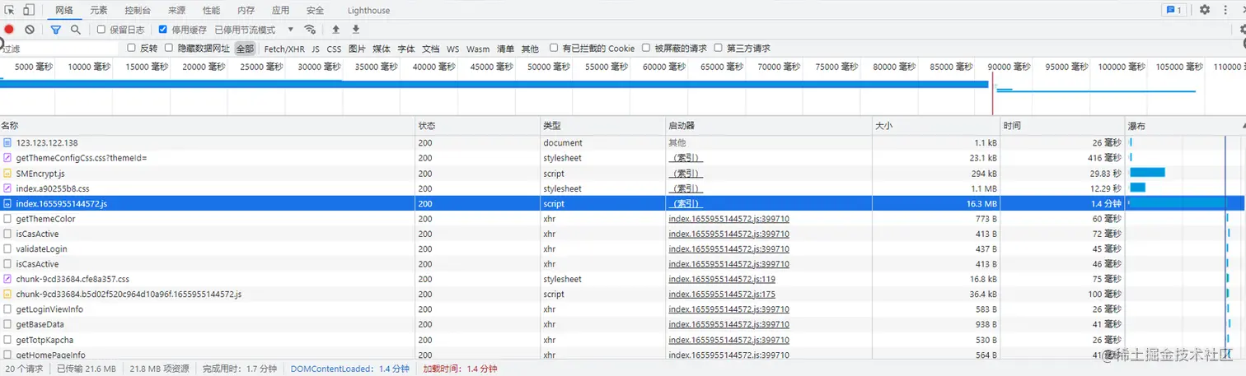Open index.1655955144572.js:119 initiator link
Image resolution: width=1246 pixels, height=376 pixels.
coord(722,279)
